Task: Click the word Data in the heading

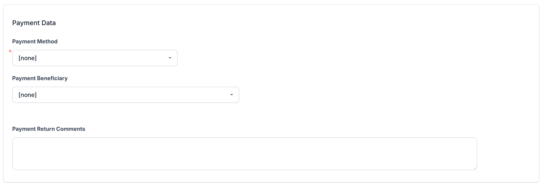Action: coord(49,23)
